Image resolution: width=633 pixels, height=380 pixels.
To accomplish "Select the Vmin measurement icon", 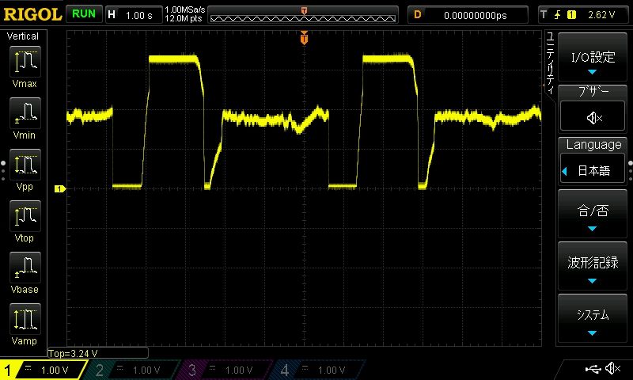I will (25, 113).
